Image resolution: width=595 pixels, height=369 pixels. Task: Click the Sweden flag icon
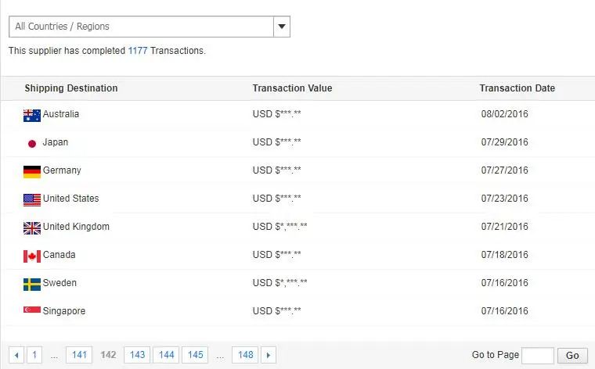[x=32, y=284]
